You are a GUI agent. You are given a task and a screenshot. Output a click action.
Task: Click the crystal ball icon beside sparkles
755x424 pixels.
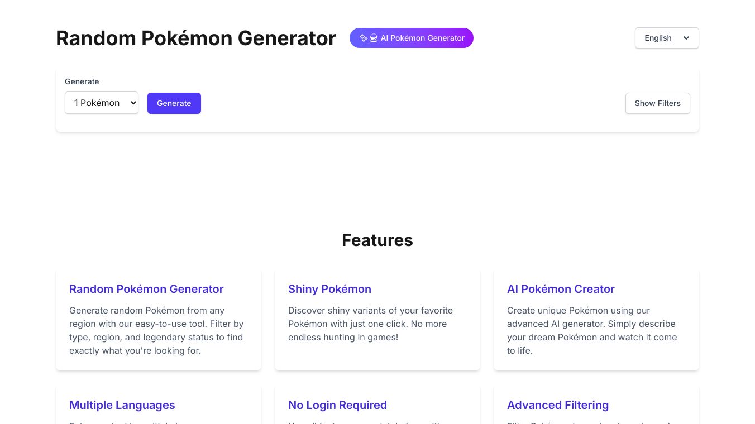click(x=374, y=38)
